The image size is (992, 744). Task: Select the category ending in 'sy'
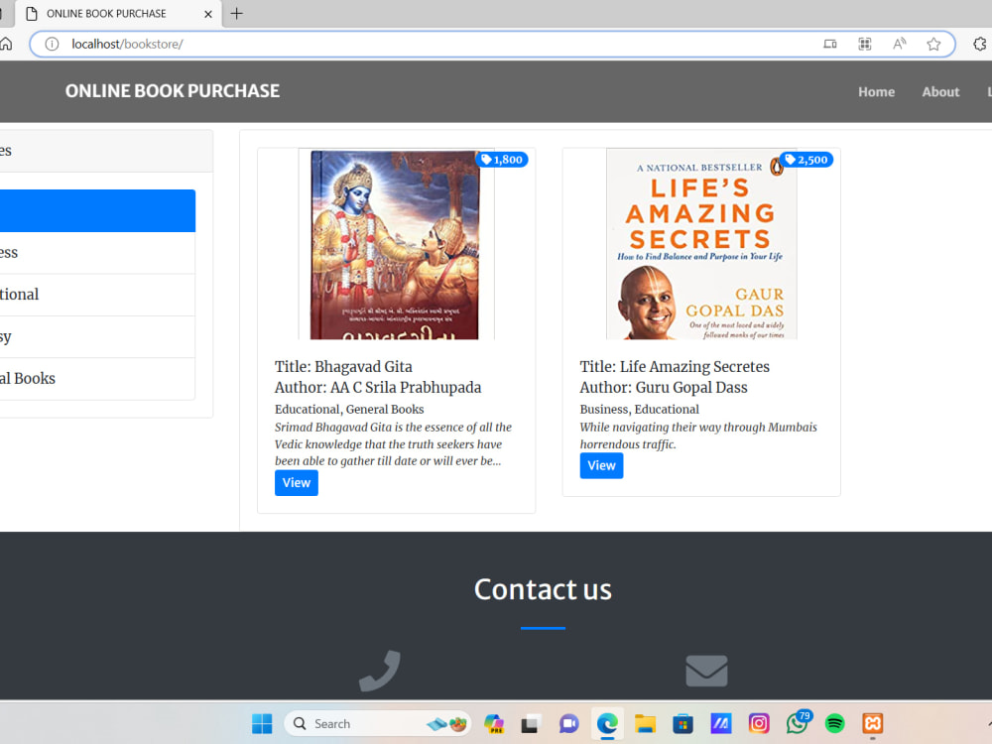pyautogui.click(x=97, y=336)
